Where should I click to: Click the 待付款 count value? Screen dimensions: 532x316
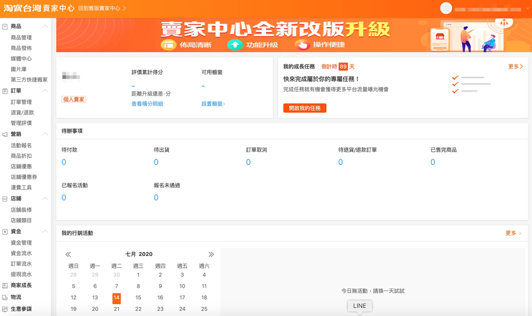(64, 162)
